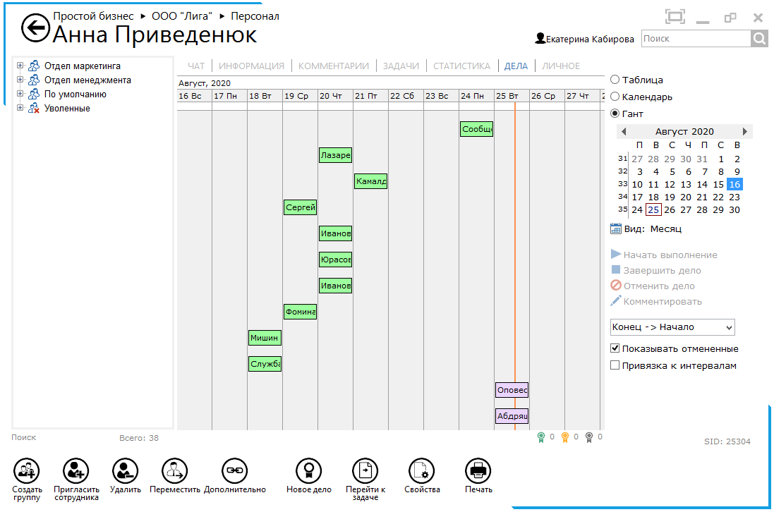
Task: Select the Таблица radio button
Action: 615,80
